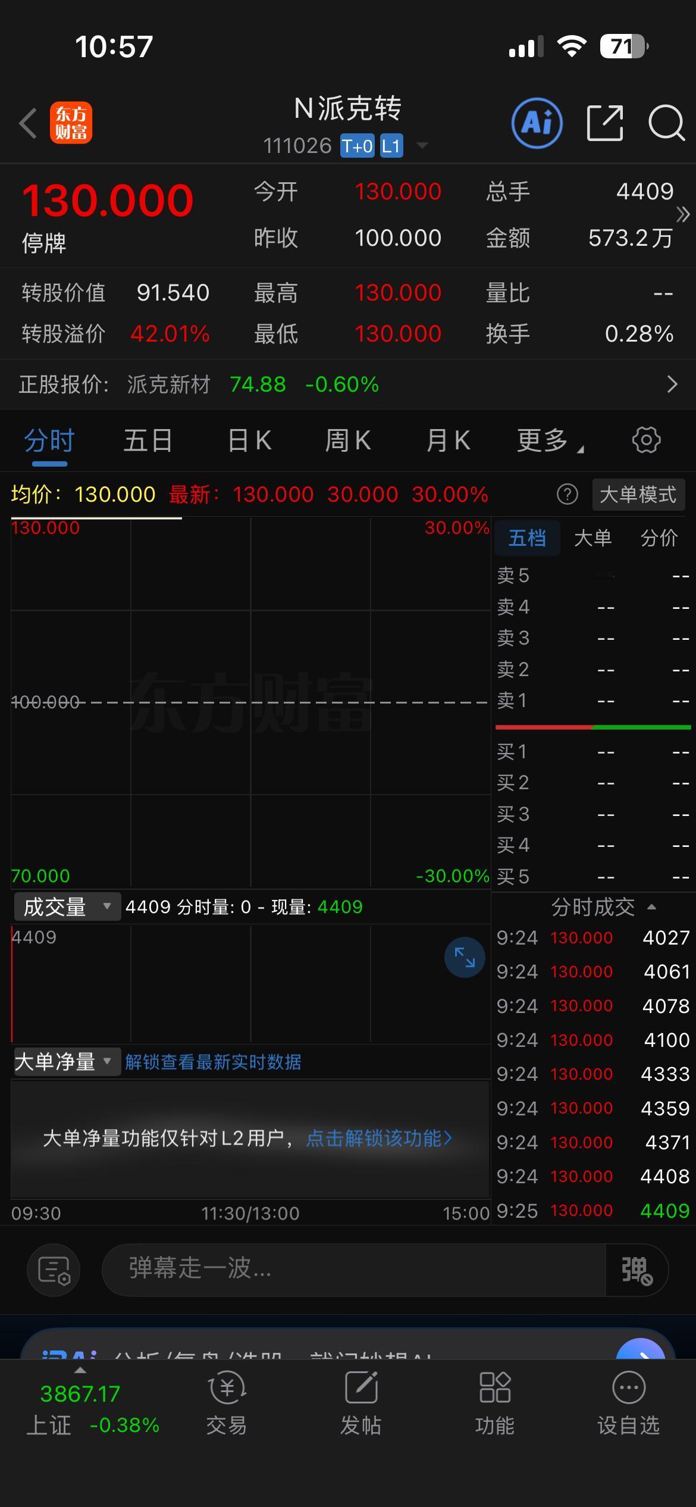Open the Ai assistant icon

(x=537, y=123)
